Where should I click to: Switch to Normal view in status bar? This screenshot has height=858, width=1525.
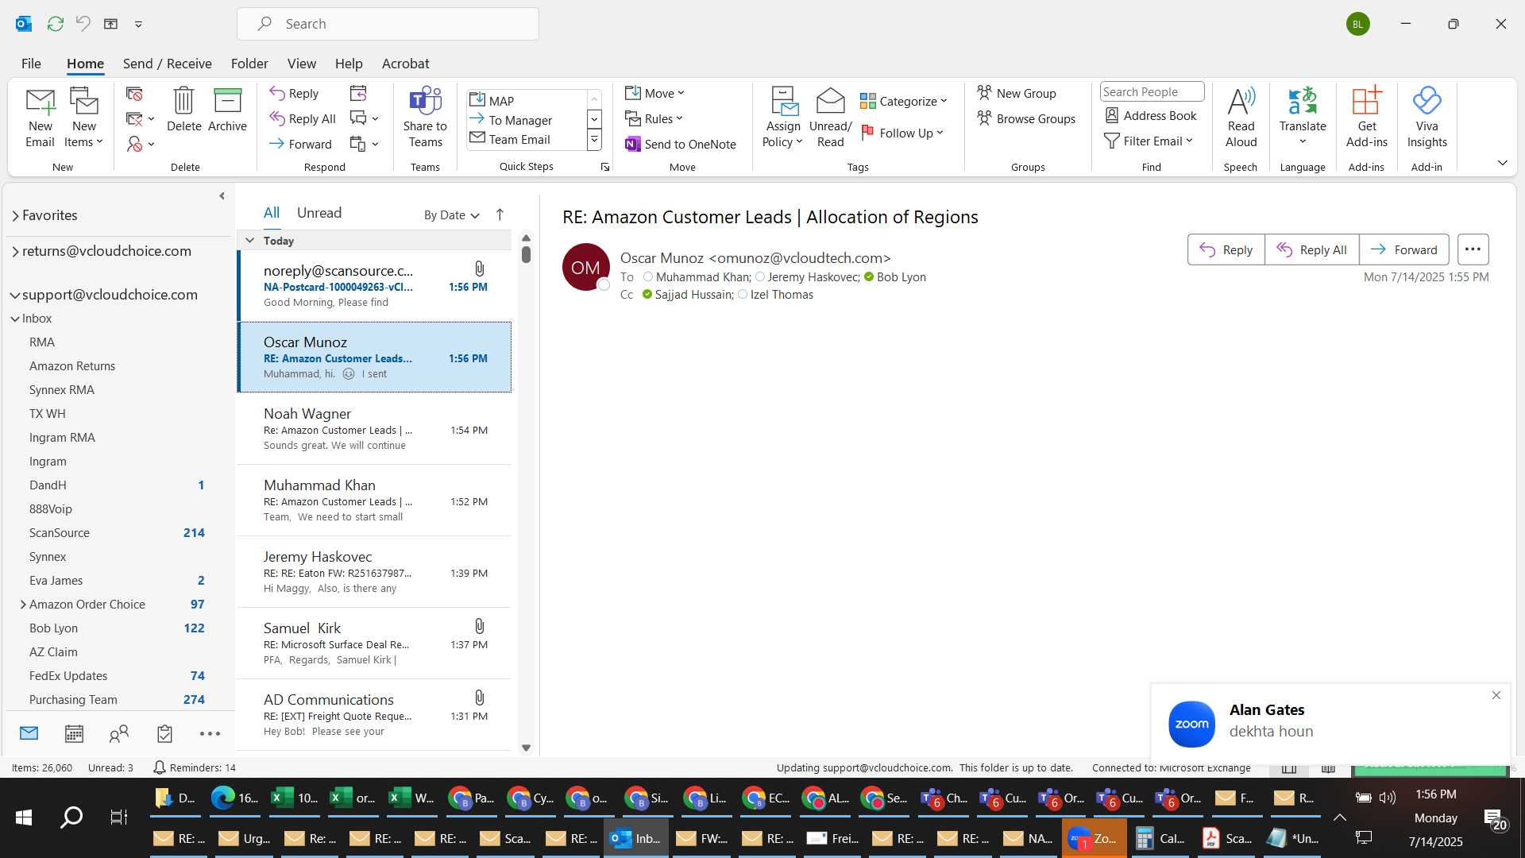[1289, 768]
